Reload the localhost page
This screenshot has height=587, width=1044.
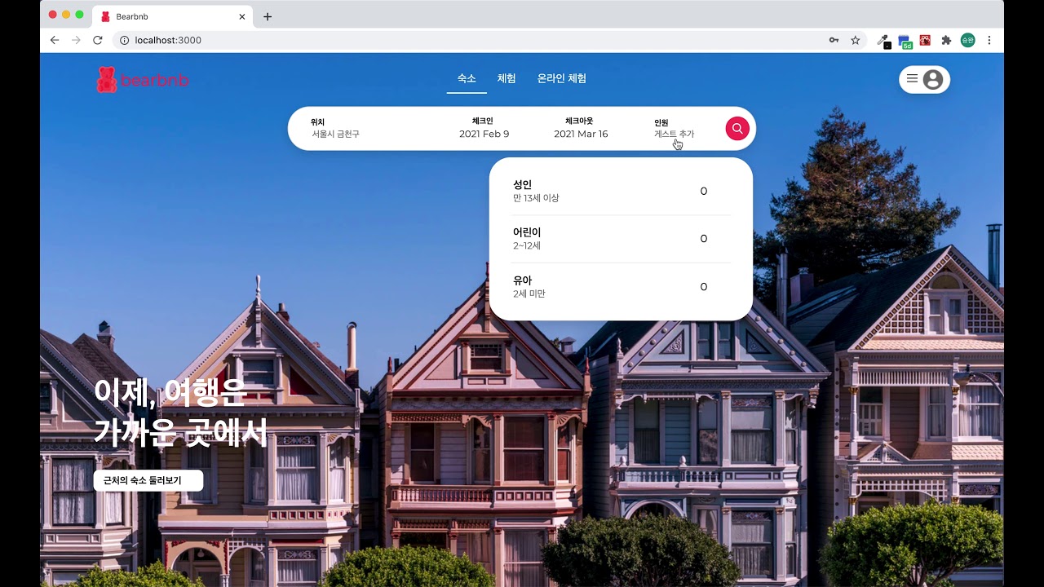click(x=98, y=40)
